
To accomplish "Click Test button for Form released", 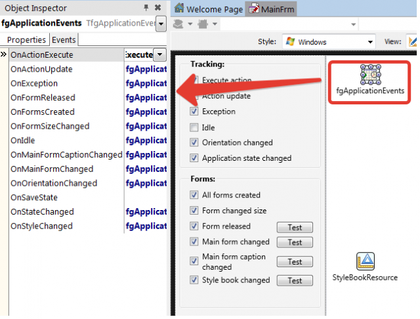I will point(295,227).
